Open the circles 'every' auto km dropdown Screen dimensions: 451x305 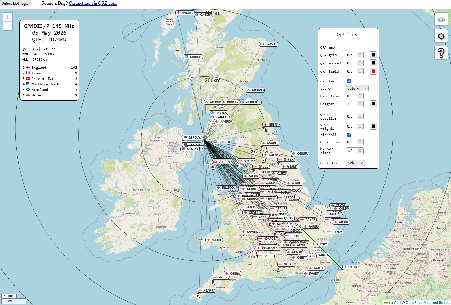(x=357, y=88)
